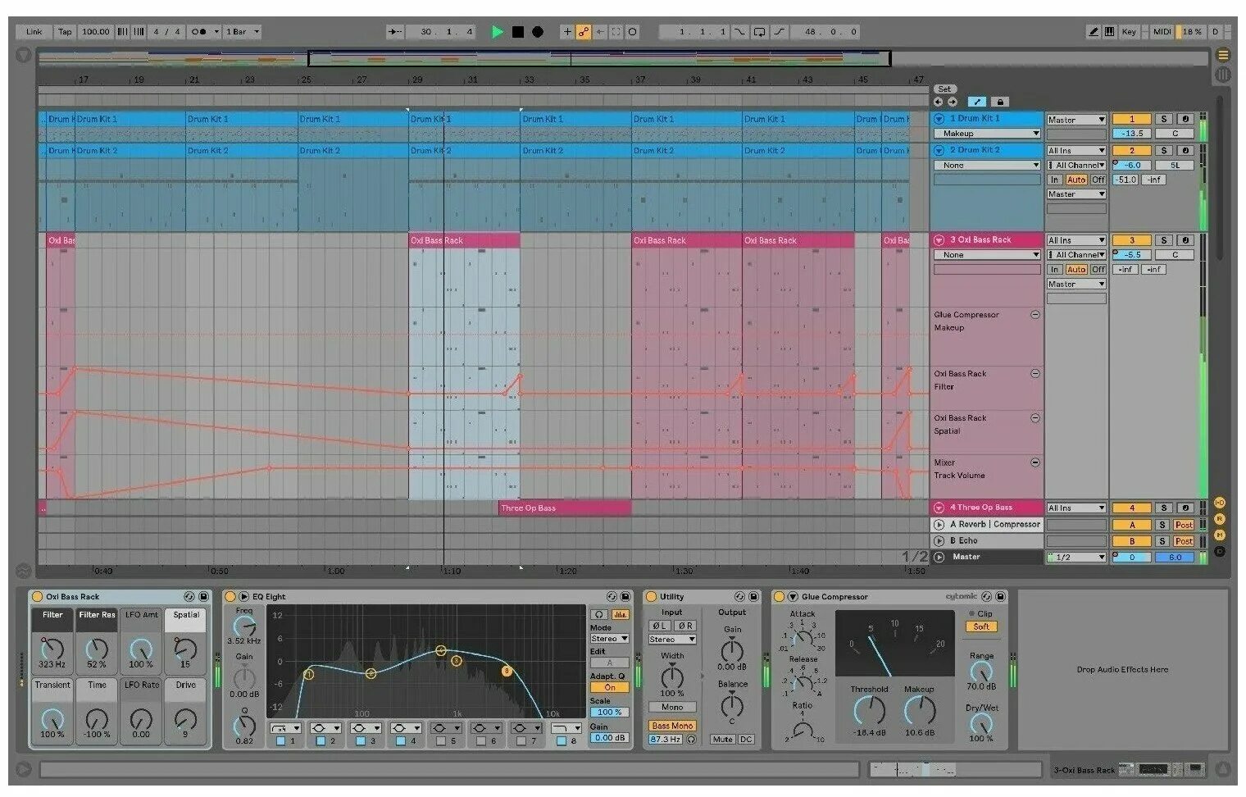Toggle the Punch-In switch icon
1246x797 pixels.
click(x=740, y=32)
